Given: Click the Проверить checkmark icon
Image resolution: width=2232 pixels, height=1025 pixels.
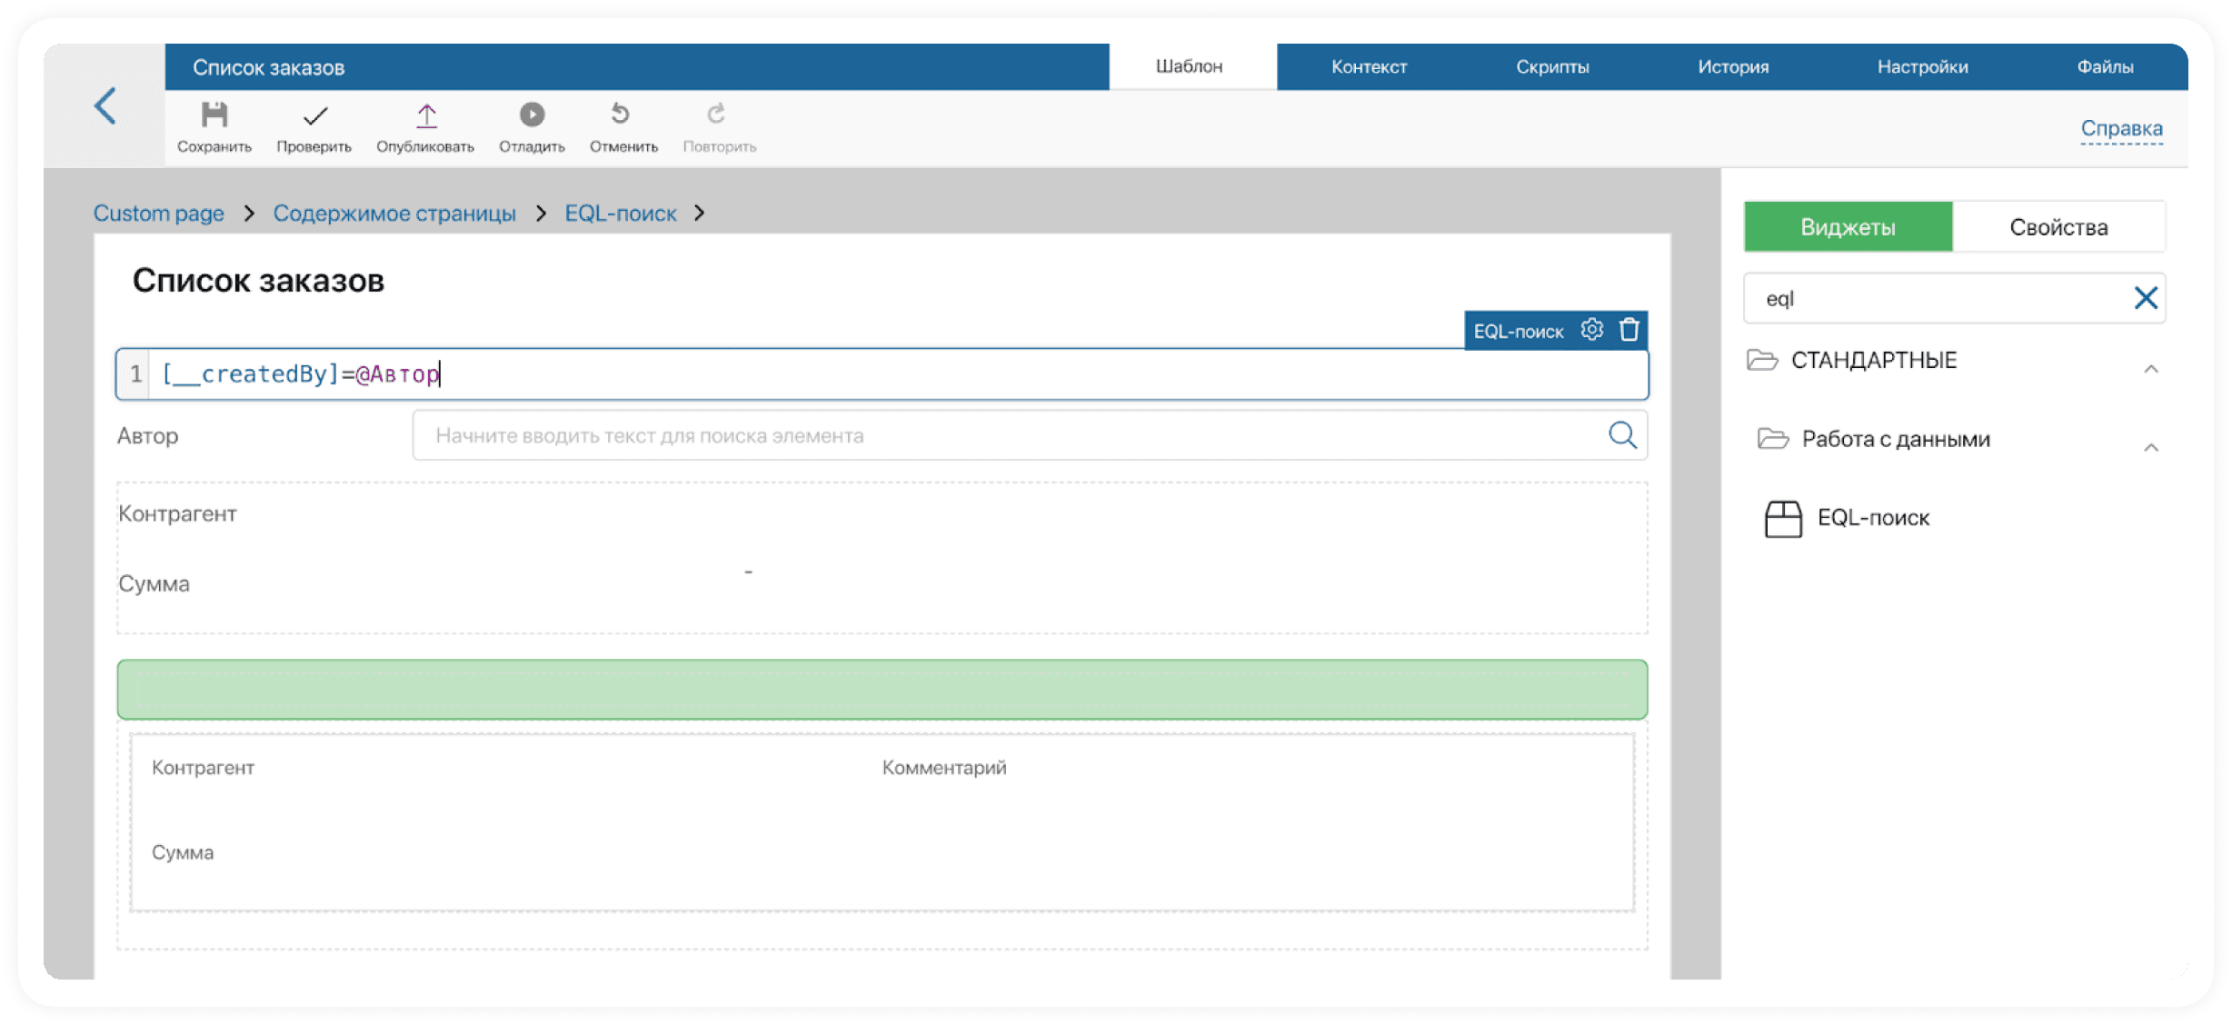Looking at the screenshot, I should pyautogui.click(x=314, y=116).
